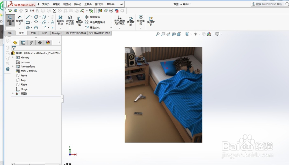Viewport: 289px width, 165px height.
Task: Select the Spline sketch tool
Action: click(x=44, y=17)
